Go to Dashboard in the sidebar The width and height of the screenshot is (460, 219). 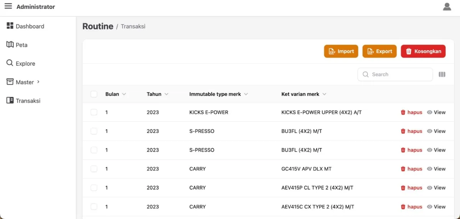[x=25, y=26]
